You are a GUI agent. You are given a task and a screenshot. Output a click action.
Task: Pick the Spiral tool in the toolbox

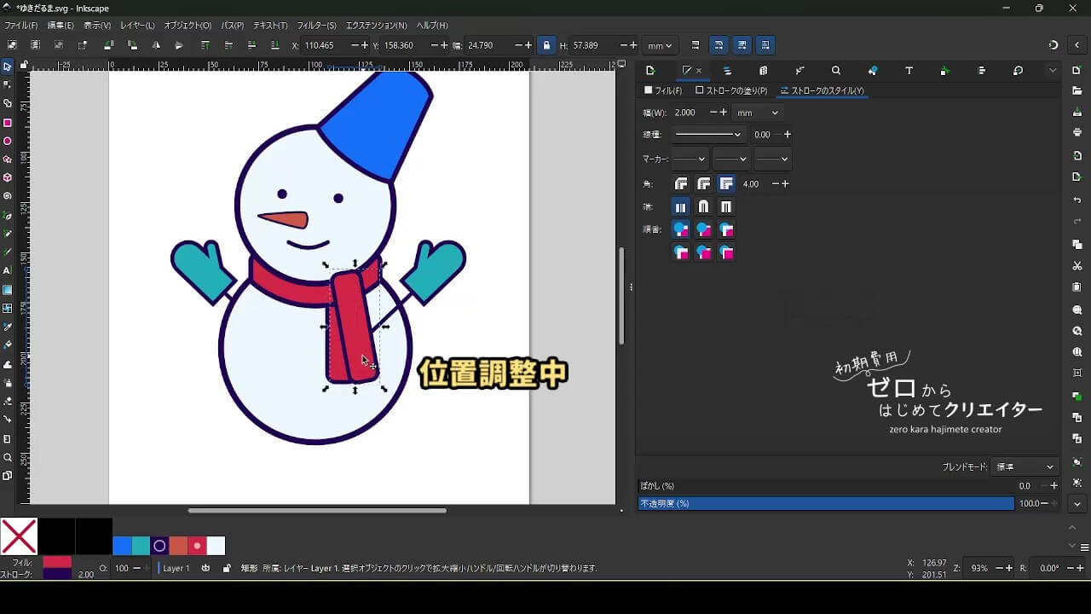pos(8,196)
